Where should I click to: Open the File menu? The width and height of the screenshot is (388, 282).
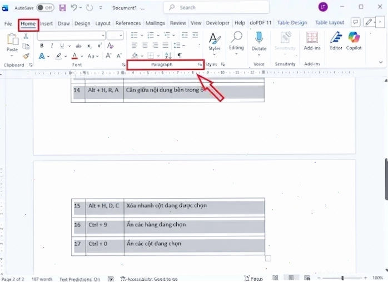click(8, 23)
